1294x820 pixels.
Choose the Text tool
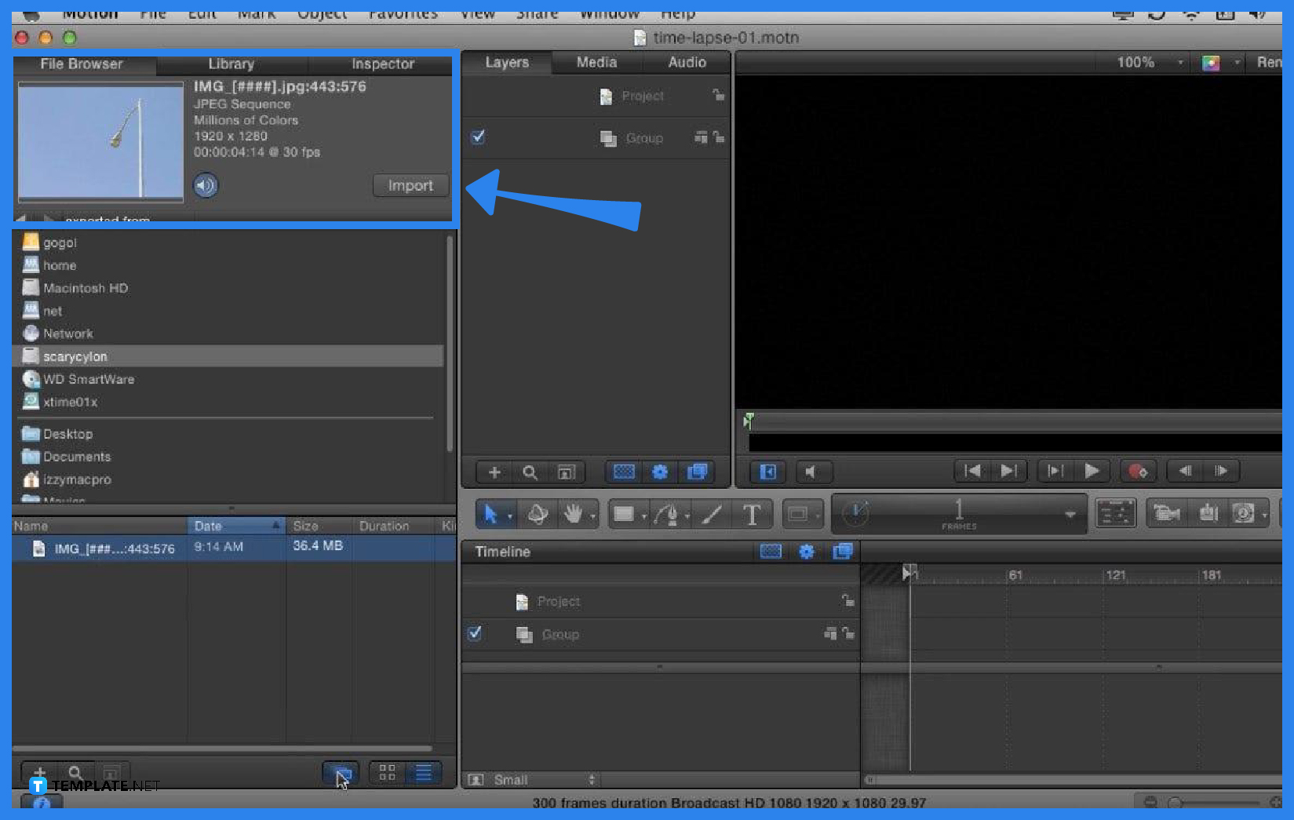pos(752,515)
